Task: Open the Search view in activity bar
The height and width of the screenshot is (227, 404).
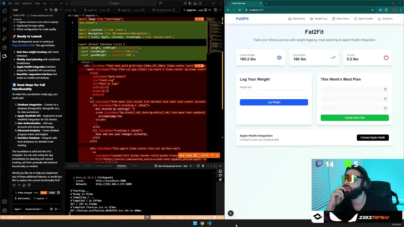Action: (4, 20)
